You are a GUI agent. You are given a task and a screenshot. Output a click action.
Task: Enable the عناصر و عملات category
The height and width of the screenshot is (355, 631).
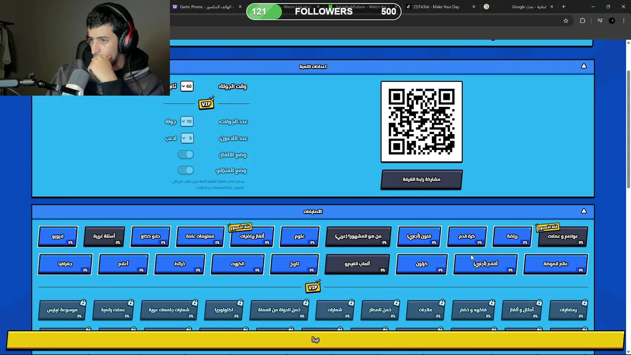point(562,236)
